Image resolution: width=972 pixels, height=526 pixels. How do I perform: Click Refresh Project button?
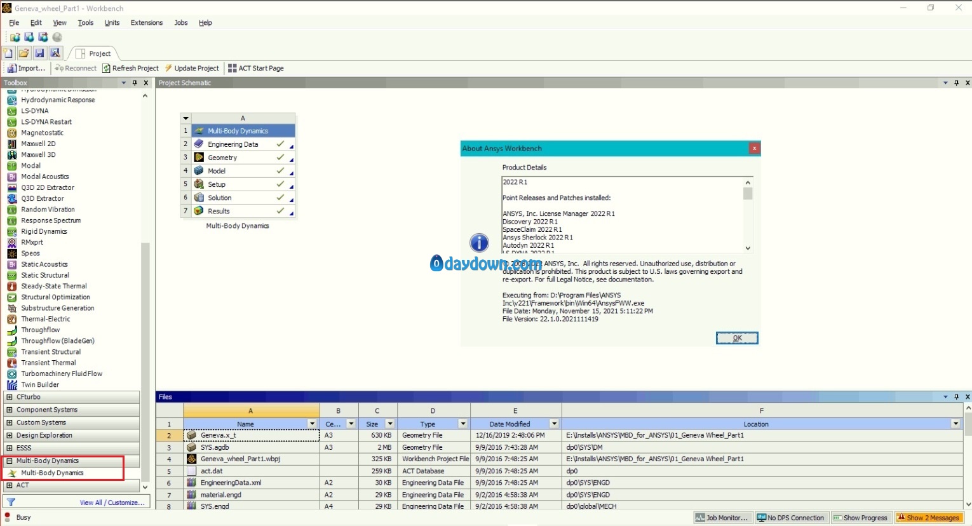[130, 68]
